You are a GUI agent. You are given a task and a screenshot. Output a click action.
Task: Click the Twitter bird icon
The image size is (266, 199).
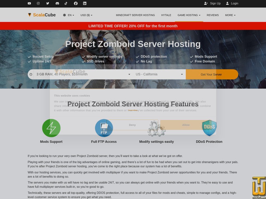tap(48, 3)
